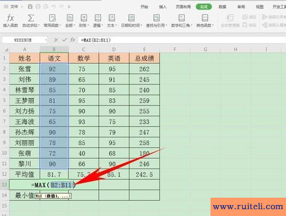Switch to the 页面布局 ribbon tab
This screenshot has width=286, height=216.
pyautogui.click(x=183, y=7)
